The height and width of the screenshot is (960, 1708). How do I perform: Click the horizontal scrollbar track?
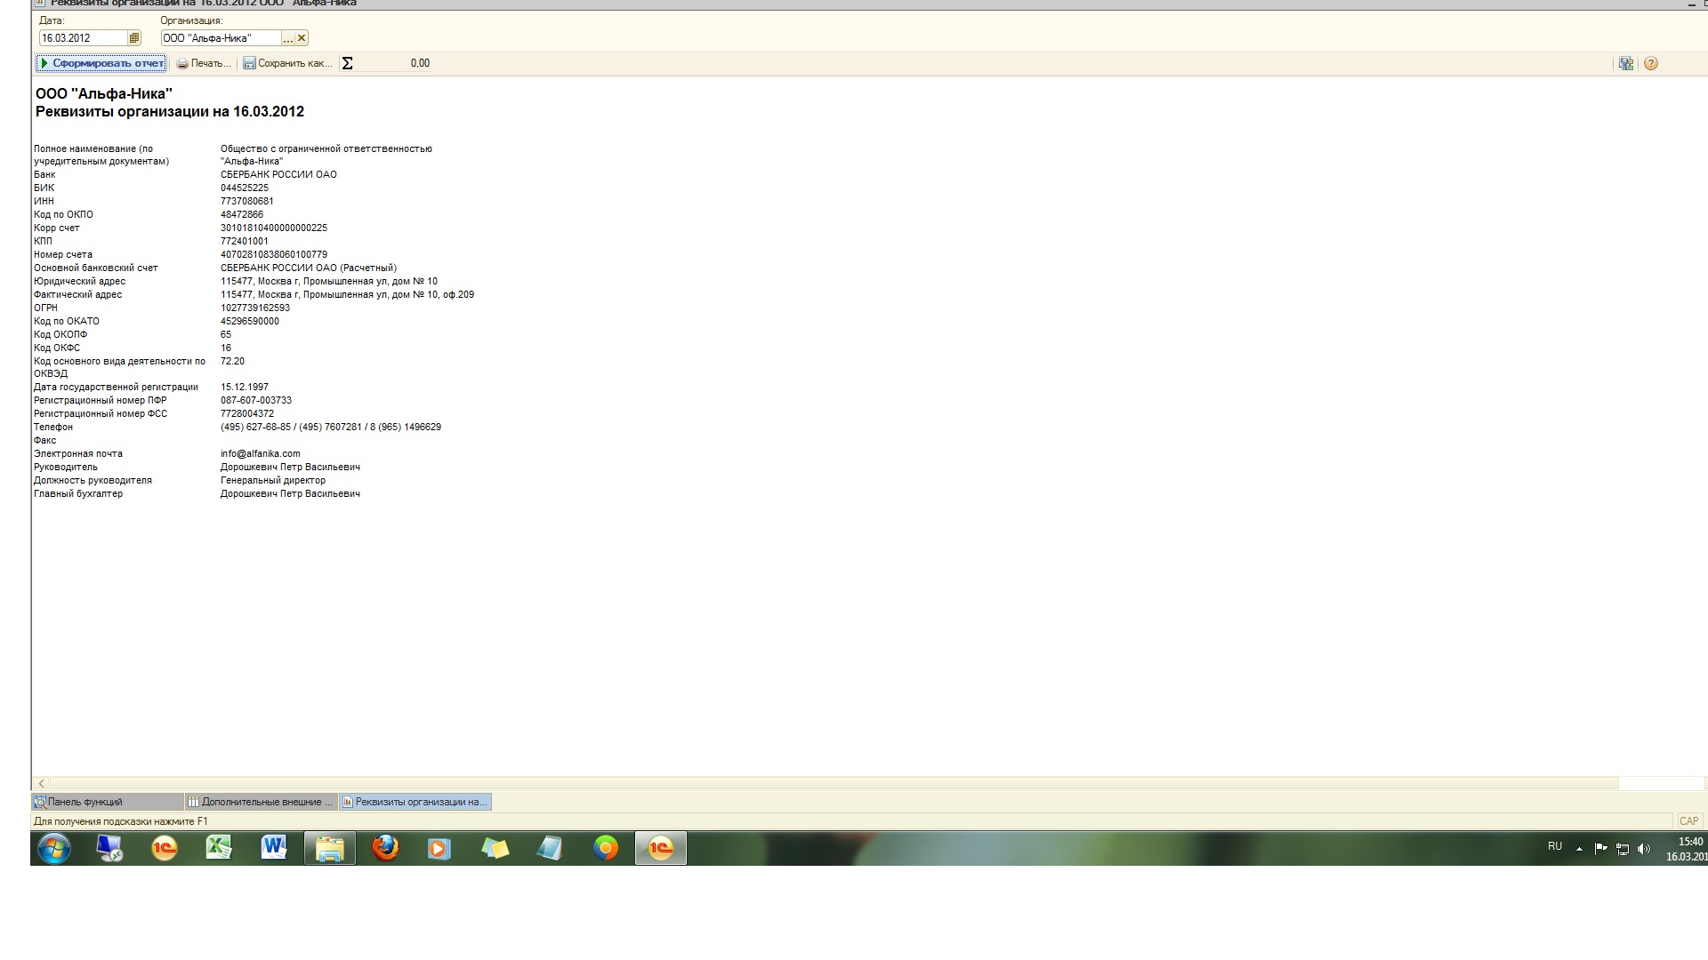[833, 783]
